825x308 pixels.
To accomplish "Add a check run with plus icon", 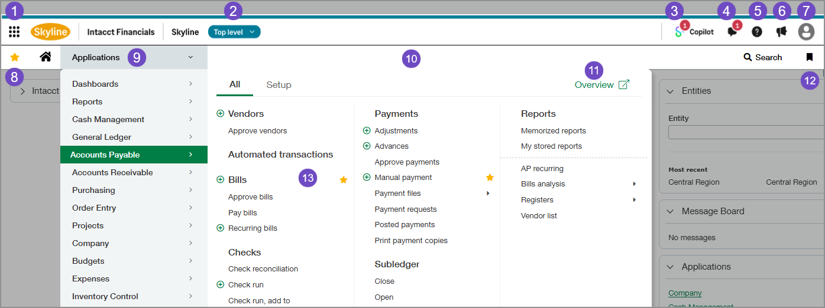I will (221, 284).
